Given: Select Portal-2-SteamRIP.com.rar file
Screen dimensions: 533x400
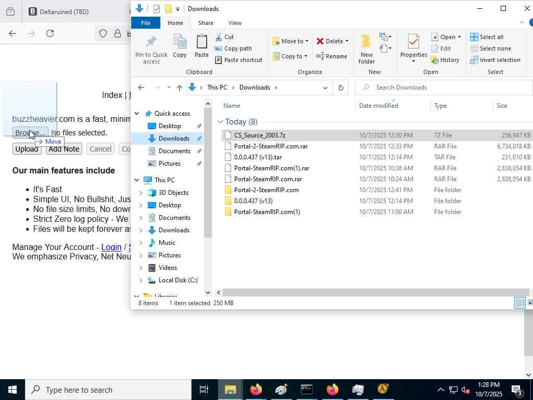Looking at the screenshot, I should coord(271,146).
